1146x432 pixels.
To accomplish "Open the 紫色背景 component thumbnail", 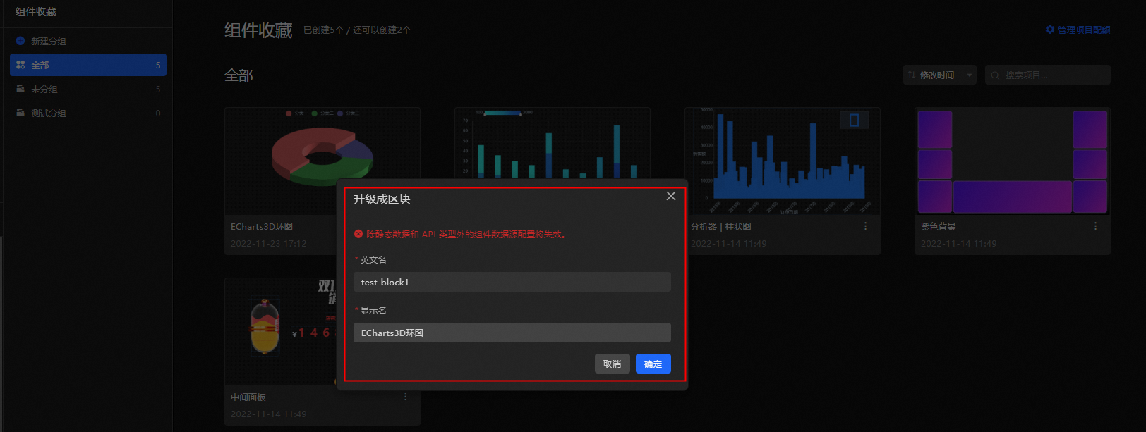I will coord(1013,161).
